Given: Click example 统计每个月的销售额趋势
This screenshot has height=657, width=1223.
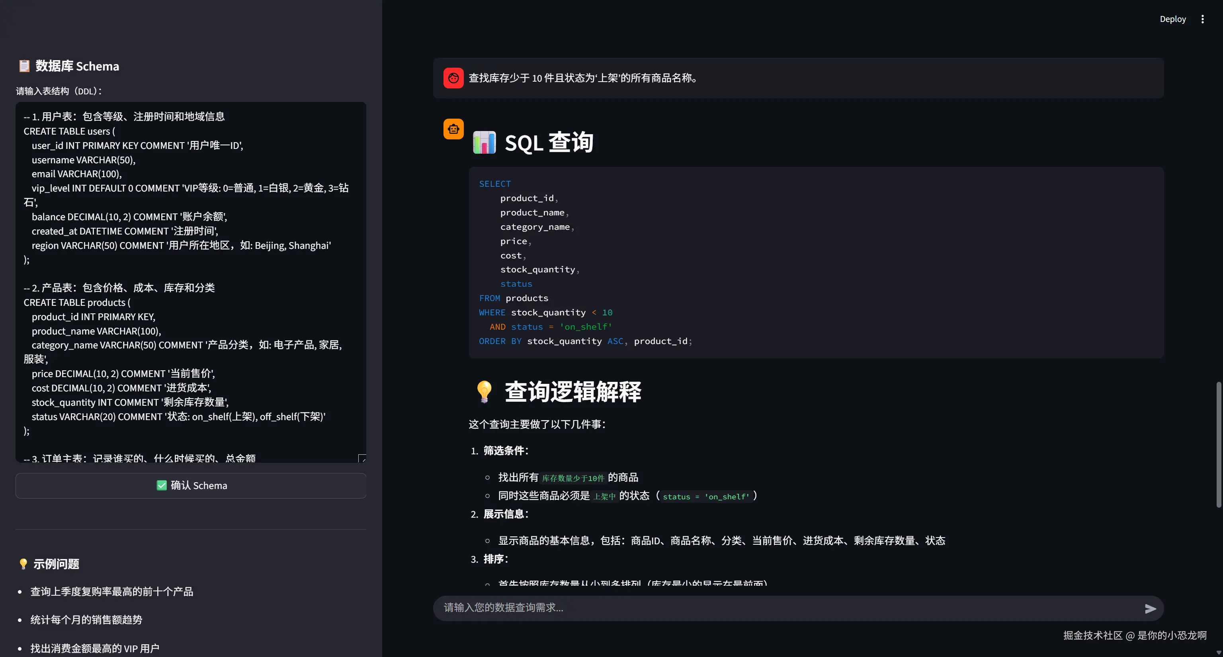Looking at the screenshot, I should [86, 620].
